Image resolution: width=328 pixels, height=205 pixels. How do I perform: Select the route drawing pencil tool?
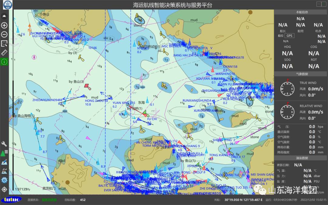pyautogui.click(x=4, y=162)
